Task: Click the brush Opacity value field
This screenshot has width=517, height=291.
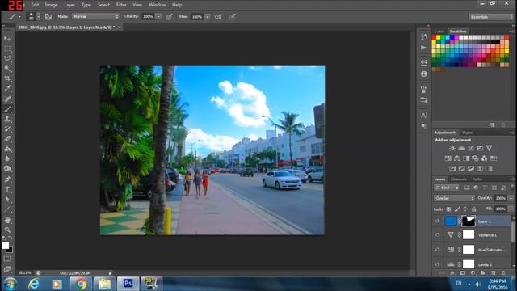Action: pyautogui.click(x=148, y=16)
